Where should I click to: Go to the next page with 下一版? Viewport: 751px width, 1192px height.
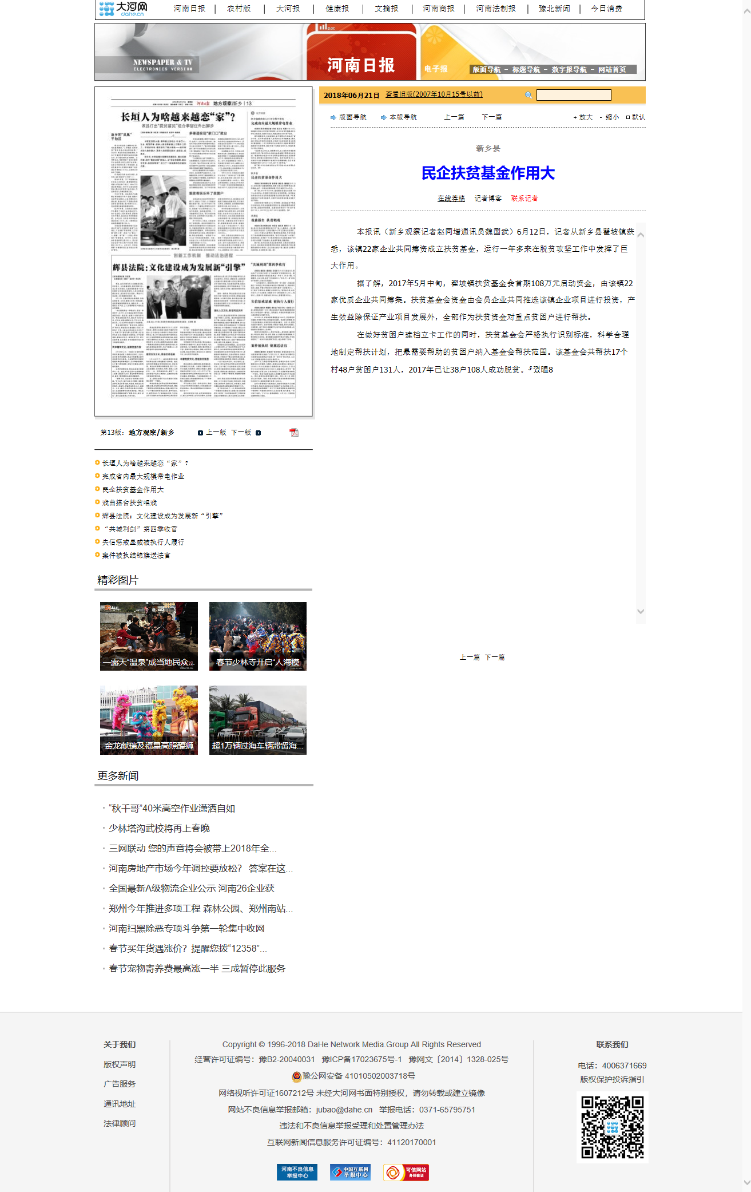click(x=241, y=433)
